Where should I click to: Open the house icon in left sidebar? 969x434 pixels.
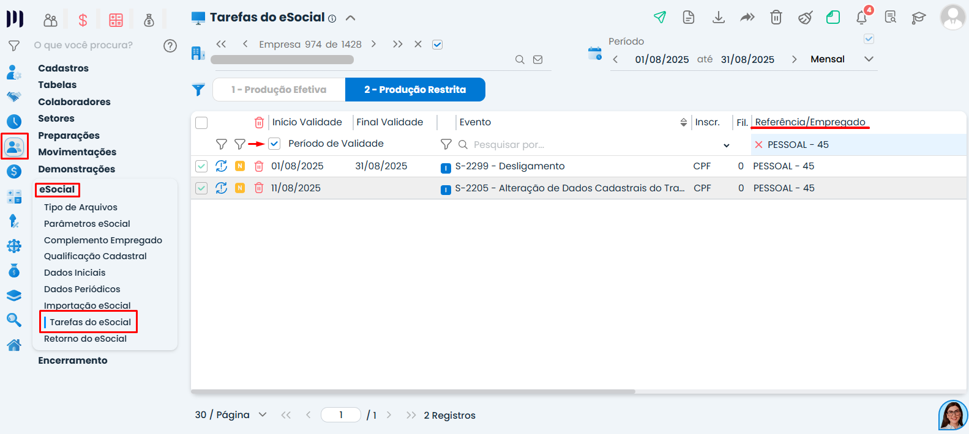click(14, 345)
